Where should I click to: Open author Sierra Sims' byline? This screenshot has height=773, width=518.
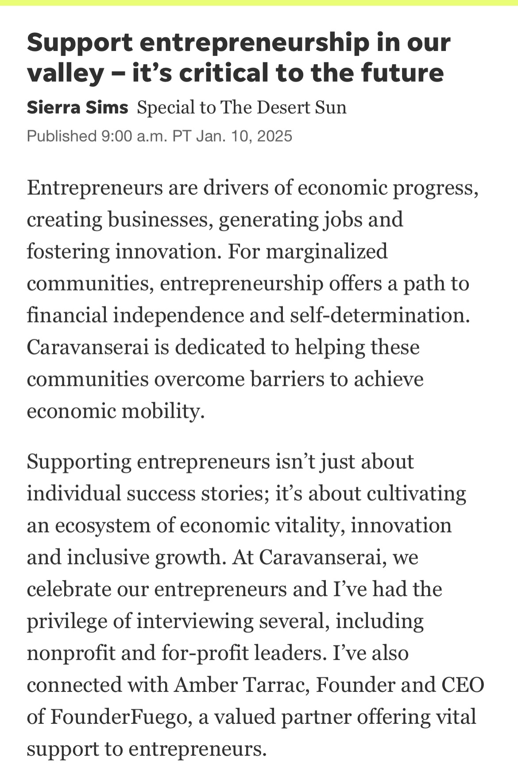click(x=77, y=108)
